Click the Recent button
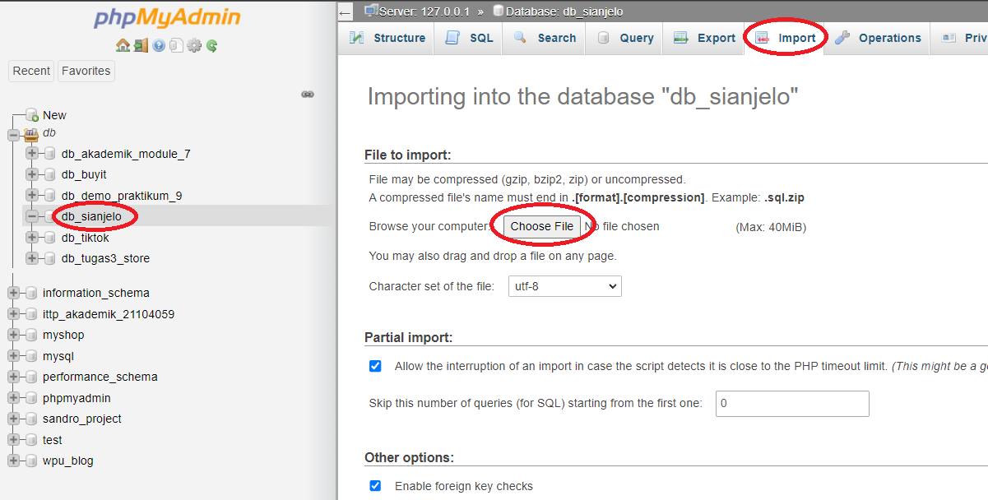Screen dimensions: 988x500 point(31,71)
